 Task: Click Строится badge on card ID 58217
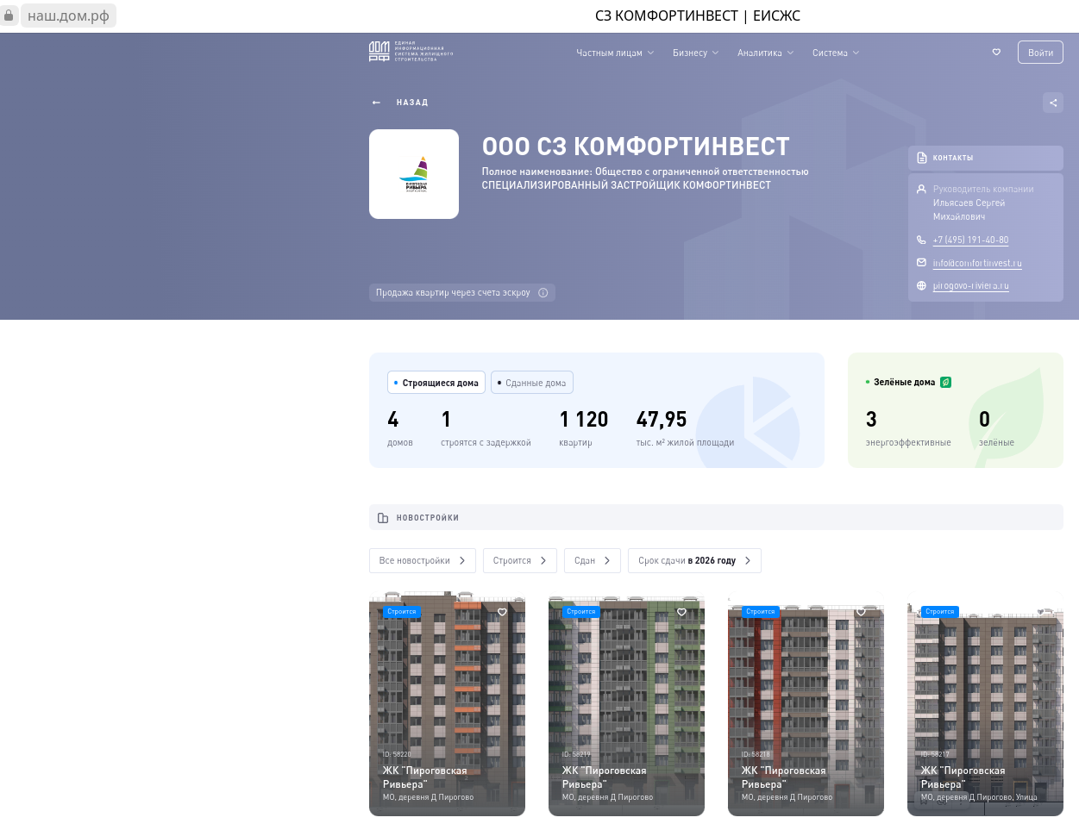pos(940,612)
